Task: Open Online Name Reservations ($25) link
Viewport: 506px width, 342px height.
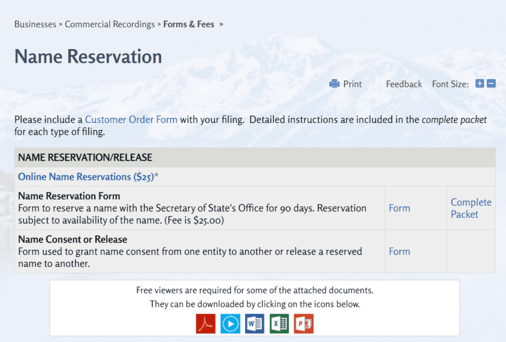Action: (x=86, y=177)
